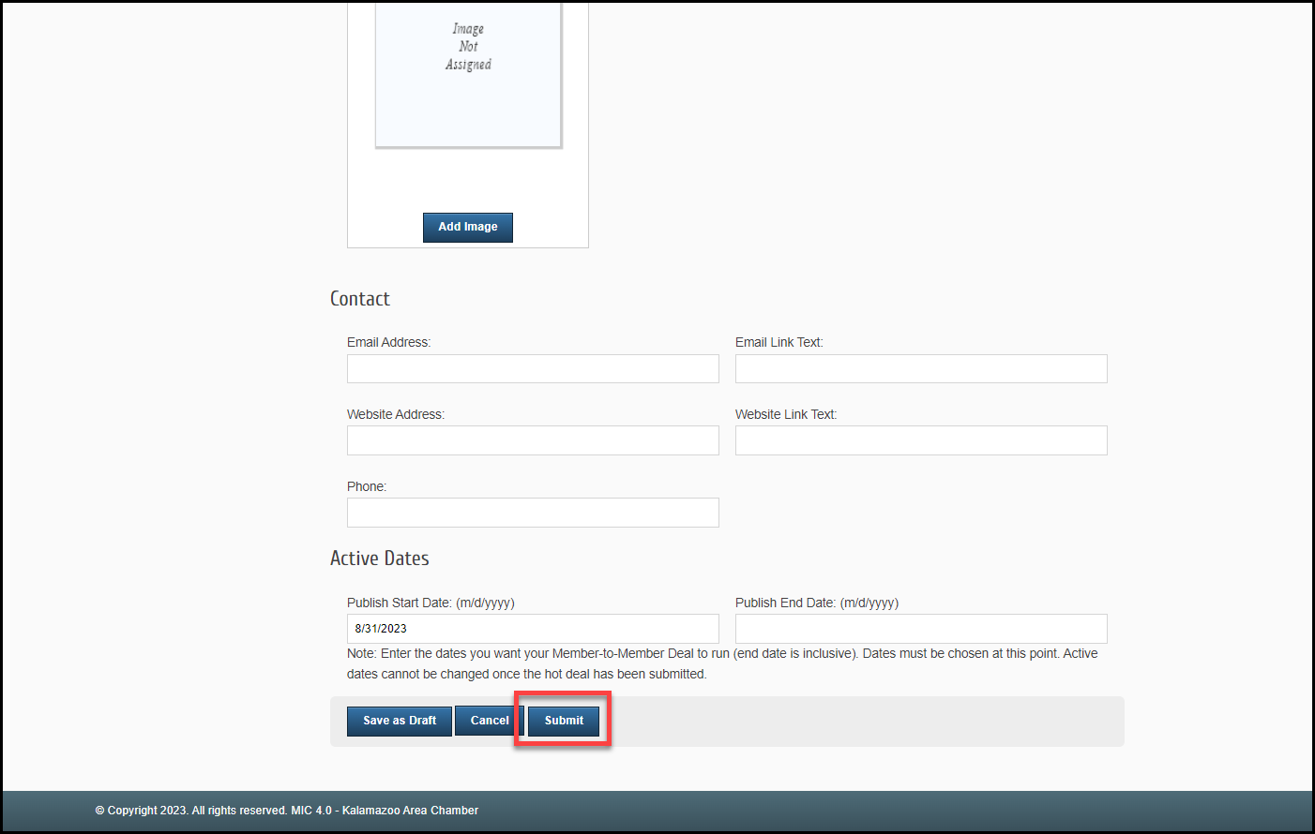Click the Phone input field
The width and height of the screenshot is (1315, 834).
tap(533, 513)
